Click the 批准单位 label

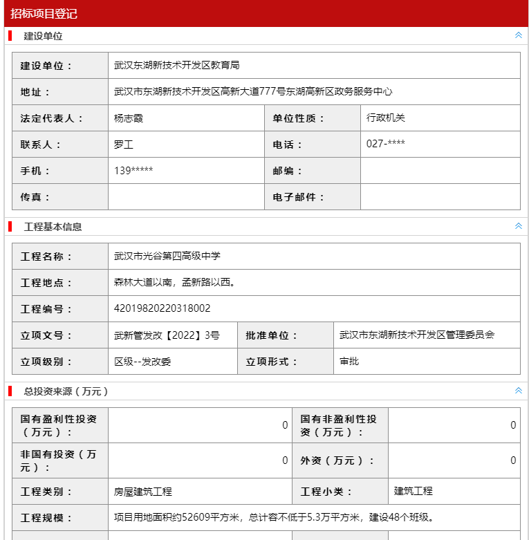coord(271,335)
